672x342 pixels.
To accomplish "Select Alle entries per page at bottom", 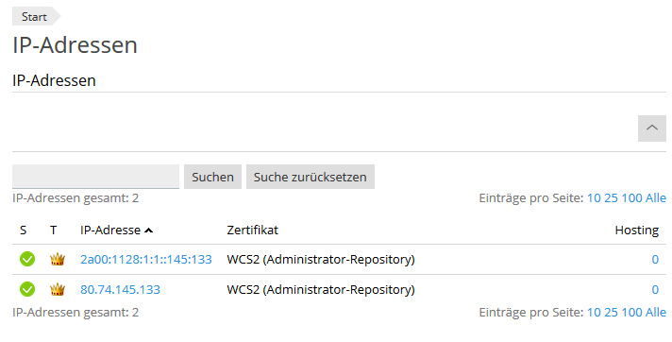I will pyautogui.click(x=656, y=312).
